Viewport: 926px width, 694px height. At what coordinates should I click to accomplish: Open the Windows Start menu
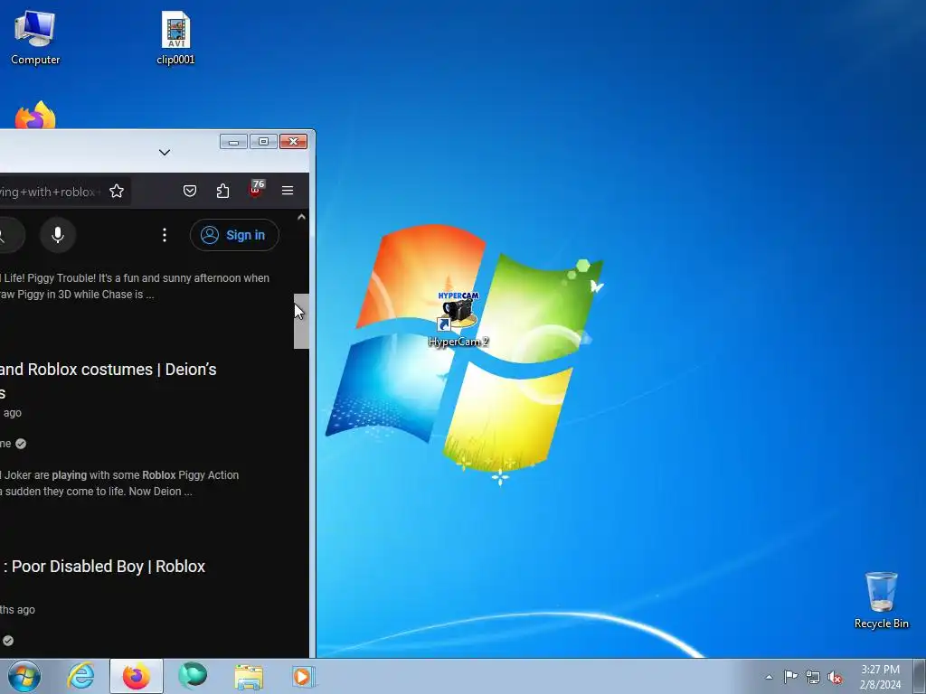point(24,676)
